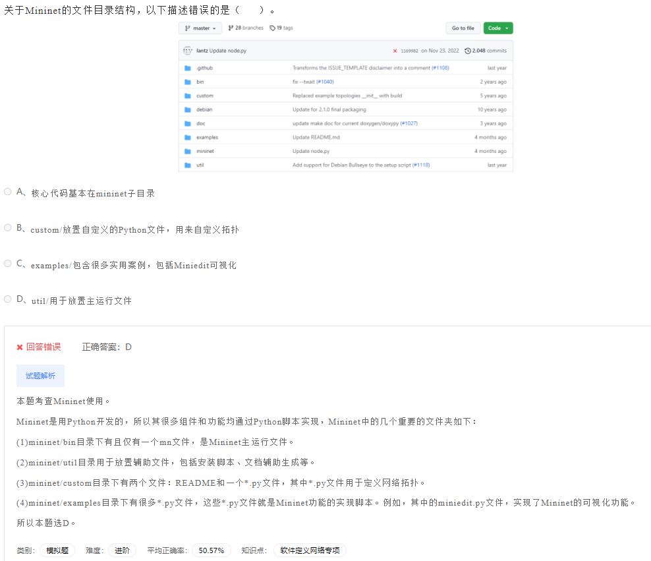Click the clock icon beside 2,048 commits
This screenshot has height=561, width=651.
pyautogui.click(x=467, y=50)
